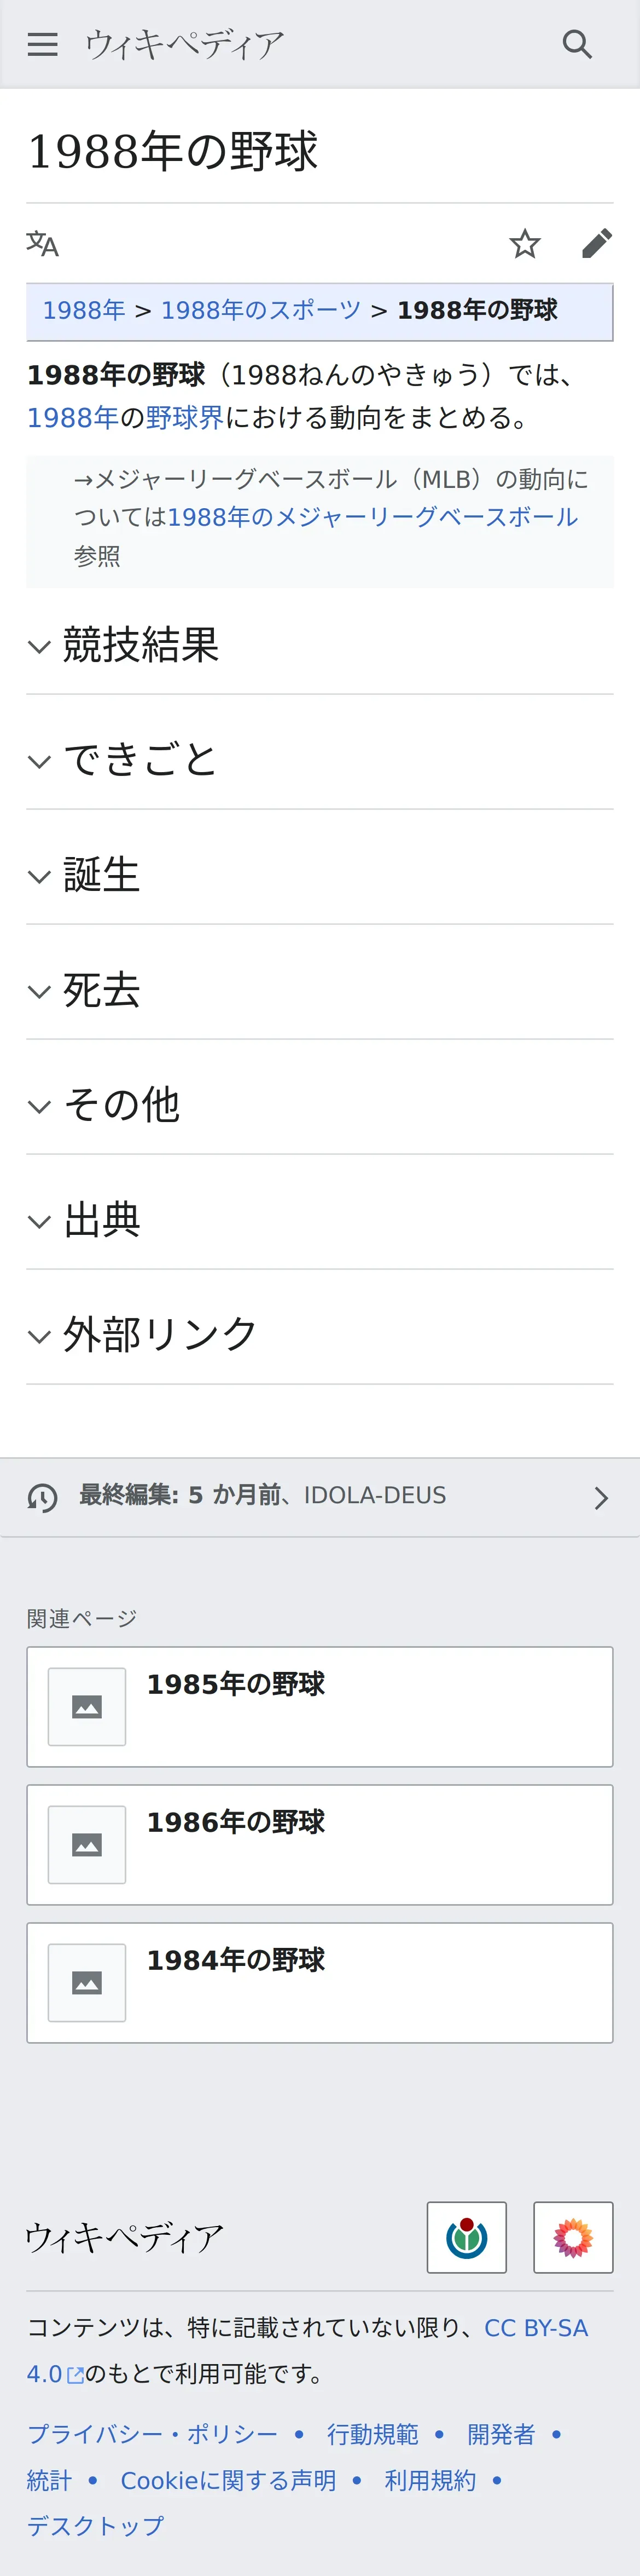The width and height of the screenshot is (640, 2576).
Task: Open the プライバシー・ポリシー footer link
Action: (x=153, y=2433)
